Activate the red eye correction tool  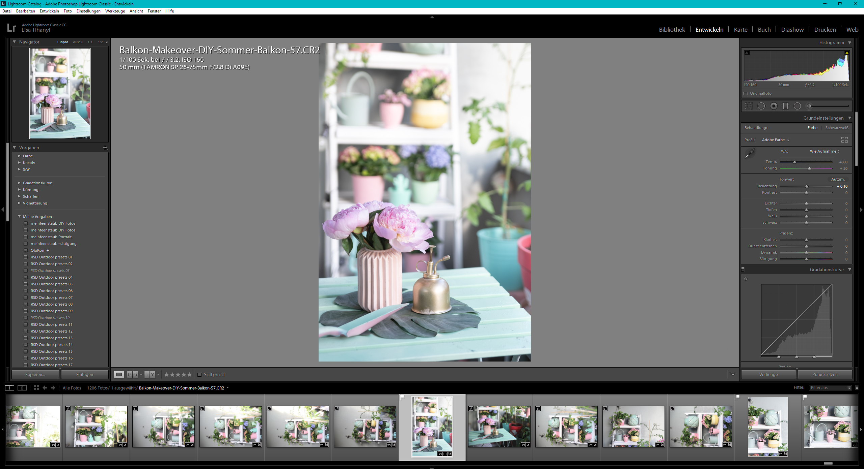[x=774, y=106]
